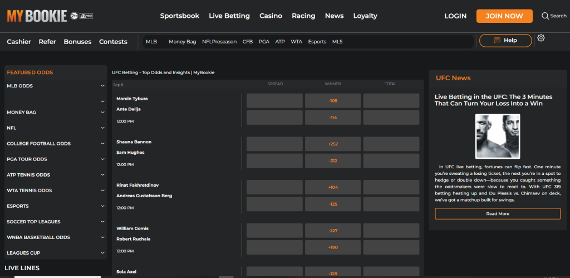
Task: Select MLB in sports quick bar
Action: [151, 42]
